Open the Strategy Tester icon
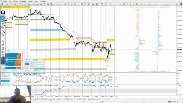This screenshot has height=103, width=183. pyautogui.click(x=25, y=4)
